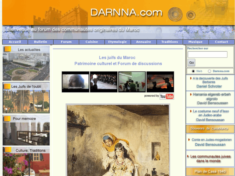This screenshot has height=176, width=235.
Task: Click the arrow bullet before Hanania elgereb
Action: click(x=191, y=94)
